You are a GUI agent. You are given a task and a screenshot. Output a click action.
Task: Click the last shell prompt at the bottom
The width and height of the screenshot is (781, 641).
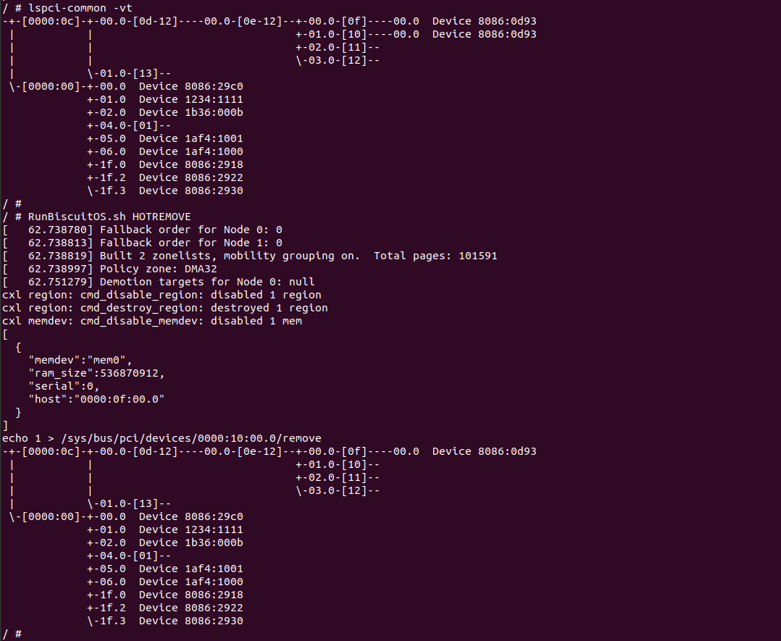click(x=12, y=634)
